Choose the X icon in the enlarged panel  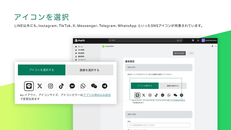point(40,86)
